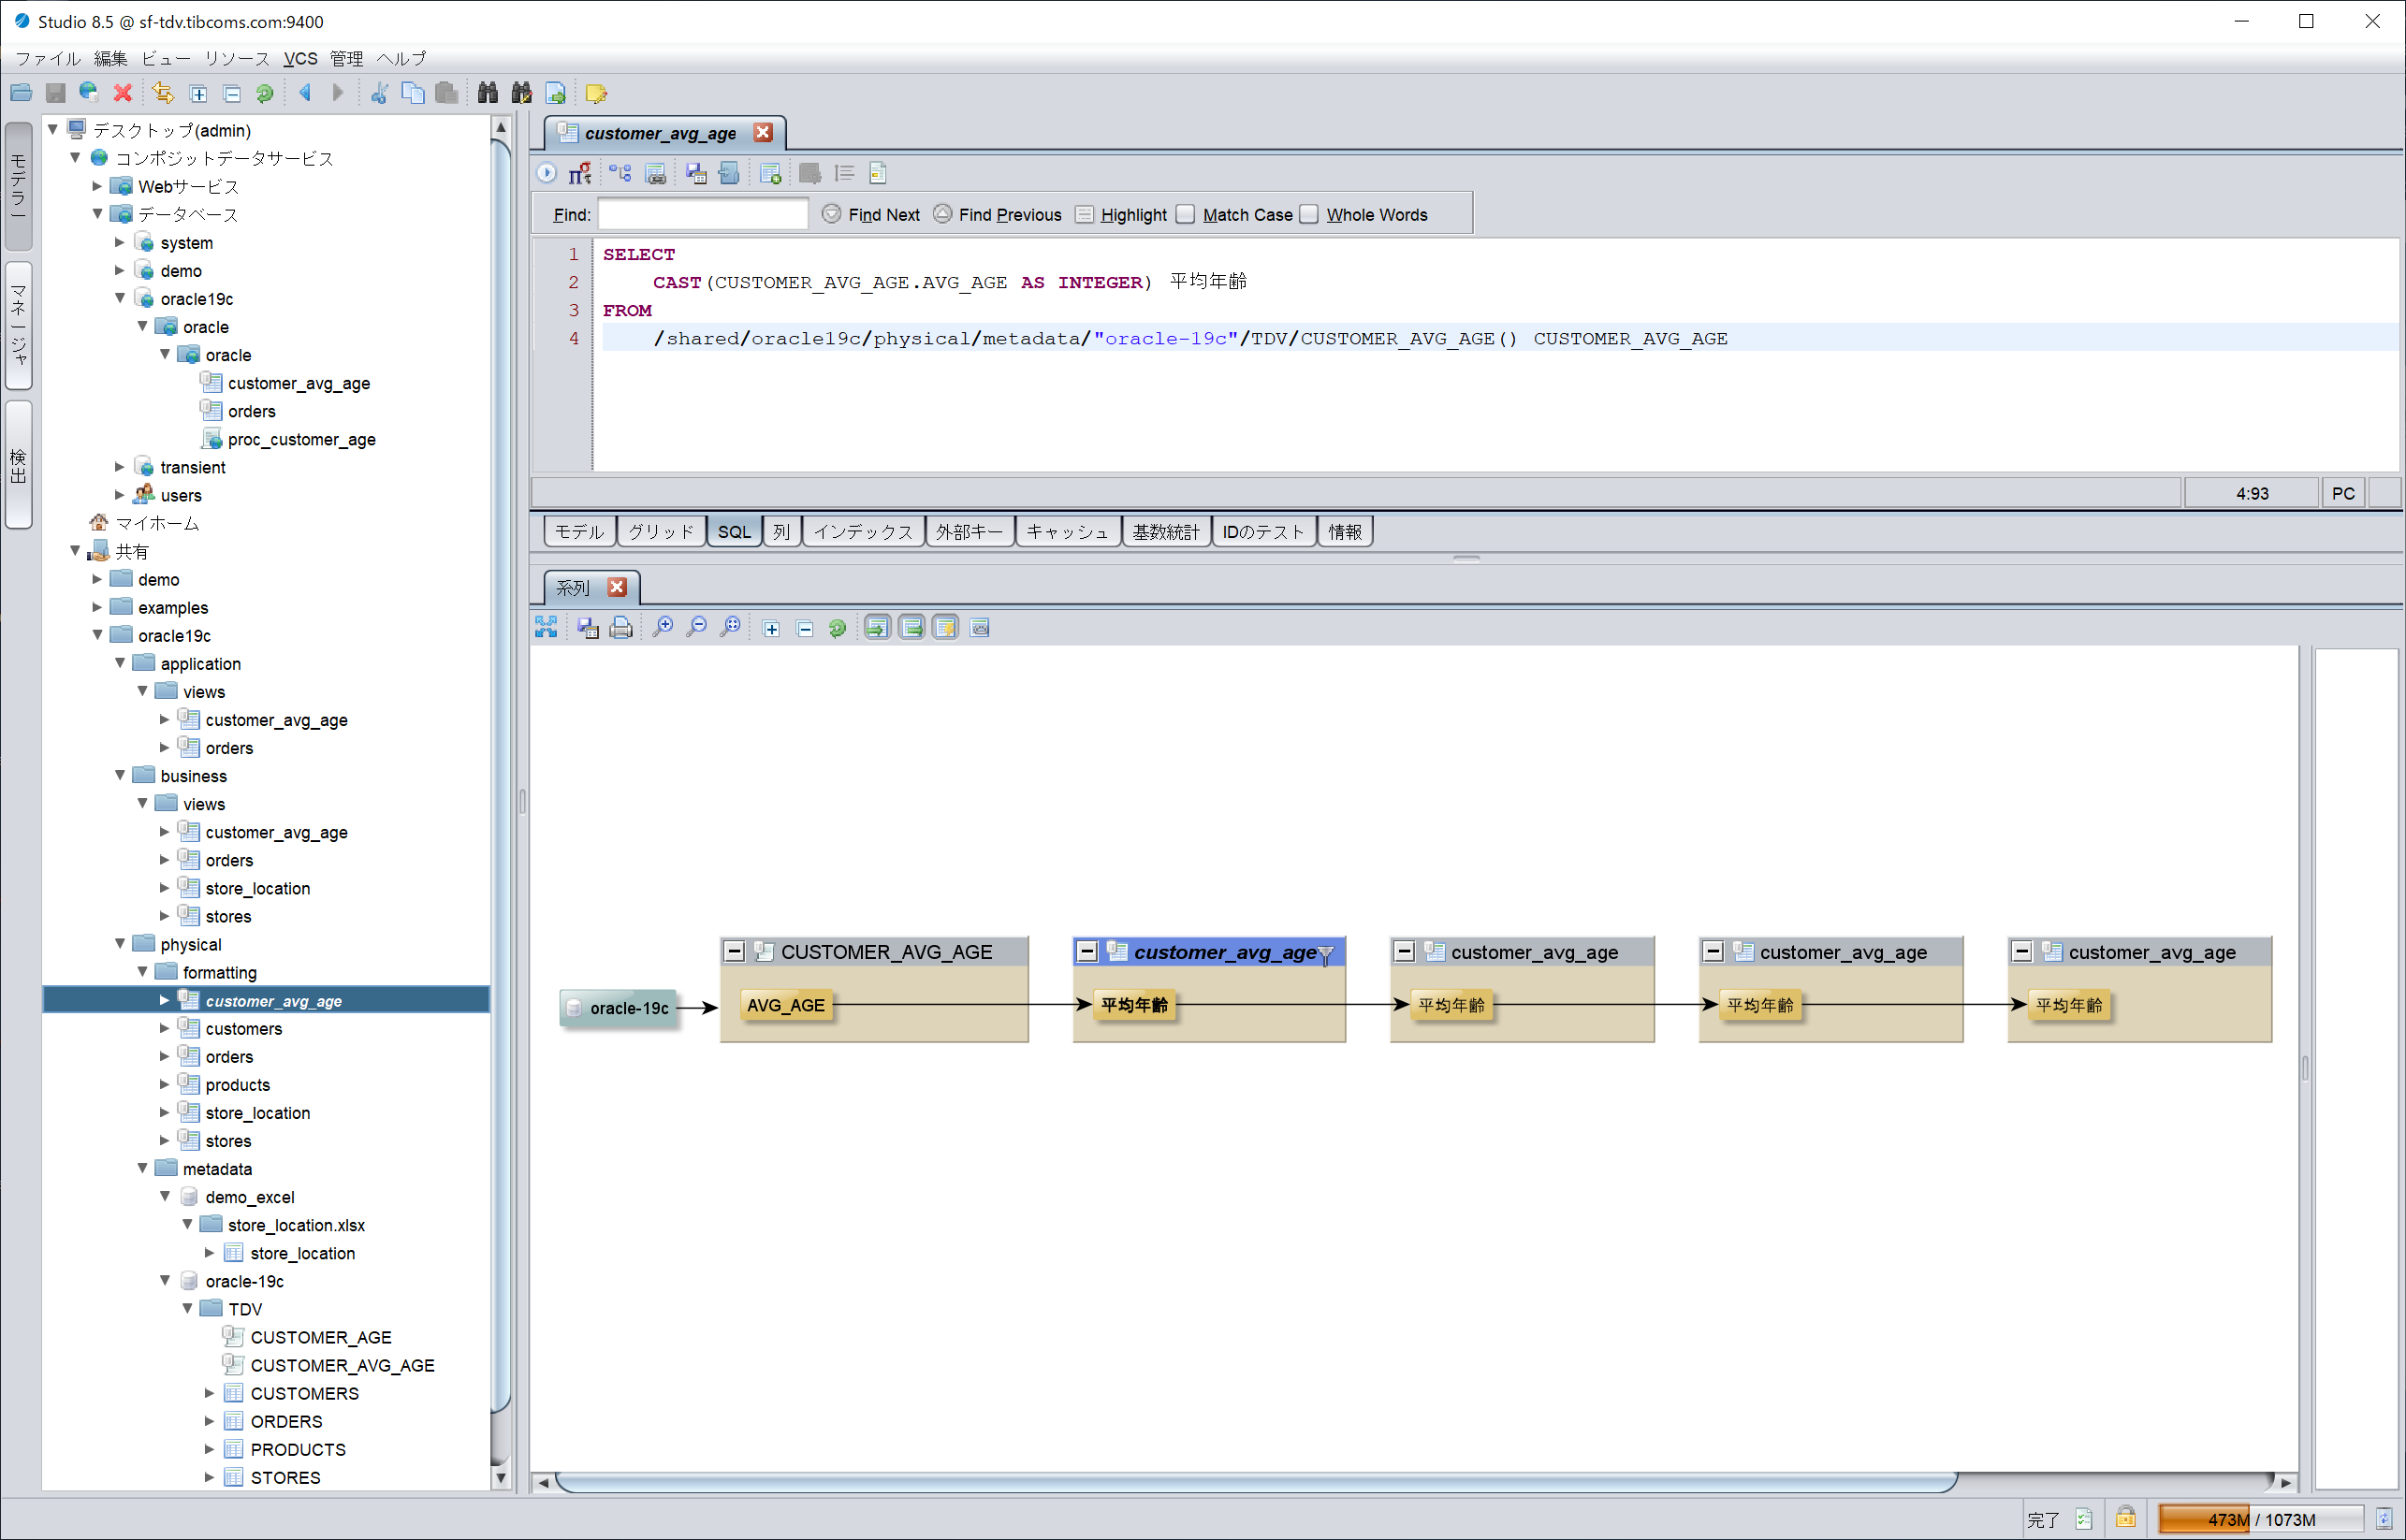Expand the examples folder under 共有
Screen dimensions: 2406x1540
tap(97, 607)
